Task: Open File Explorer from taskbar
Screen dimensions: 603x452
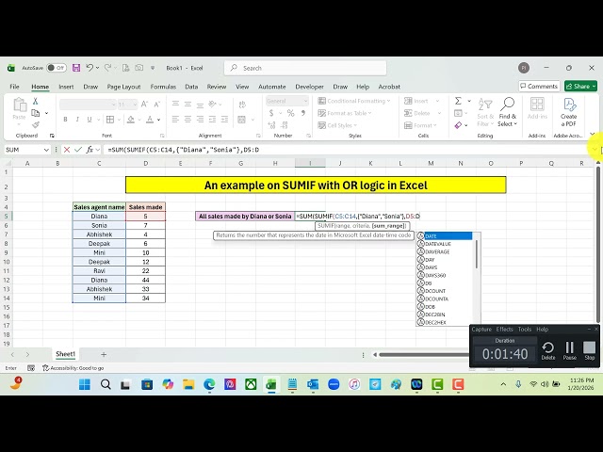Action: pyautogui.click(x=188, y=384)
